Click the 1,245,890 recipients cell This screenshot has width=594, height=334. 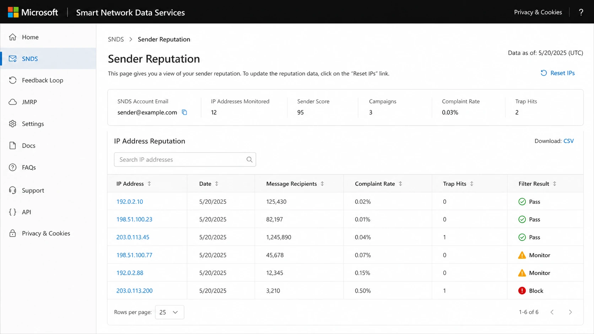pyautogui.click(x=279, y=237)
